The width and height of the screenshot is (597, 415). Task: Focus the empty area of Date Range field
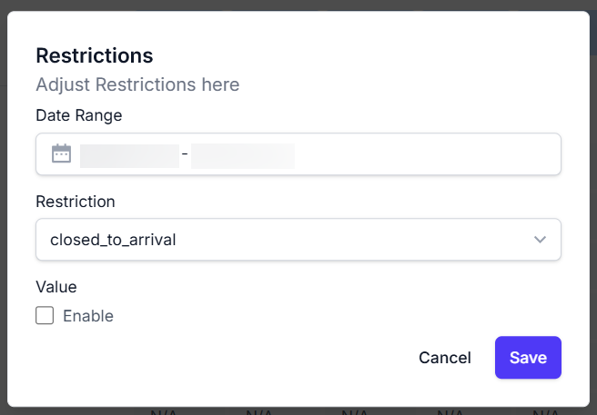(x=428, y=154)
